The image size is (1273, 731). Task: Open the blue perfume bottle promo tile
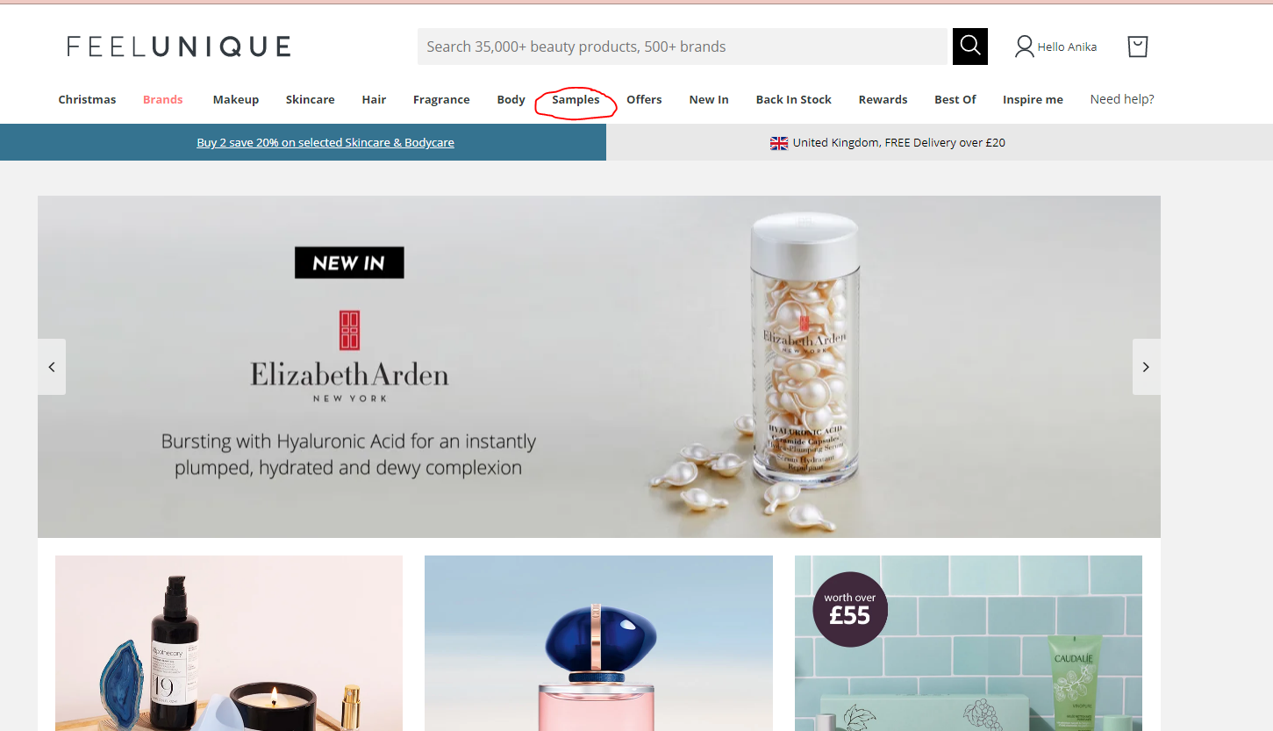click(598, 642)
